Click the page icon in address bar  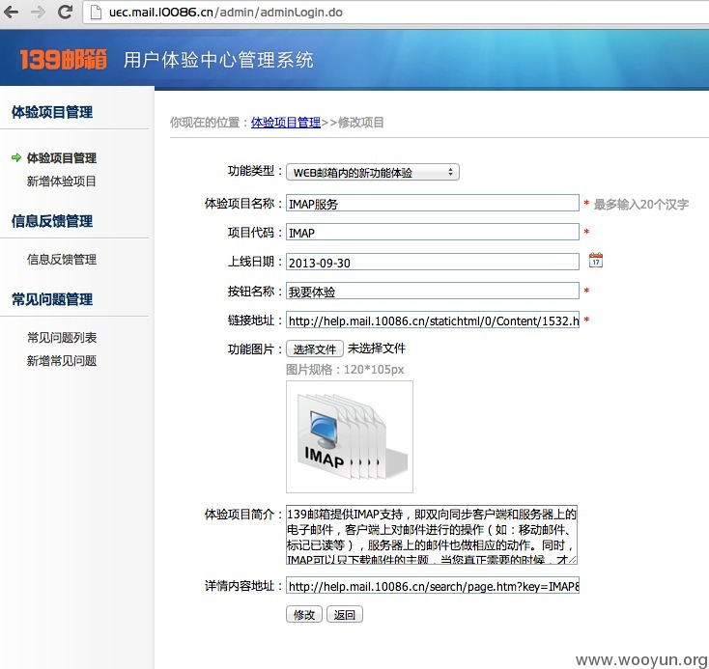pos(96,13)
